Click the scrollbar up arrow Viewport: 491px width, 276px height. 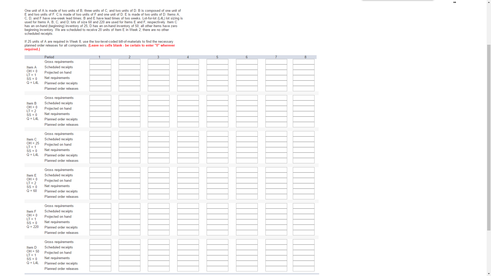click(x=489, y=2)
